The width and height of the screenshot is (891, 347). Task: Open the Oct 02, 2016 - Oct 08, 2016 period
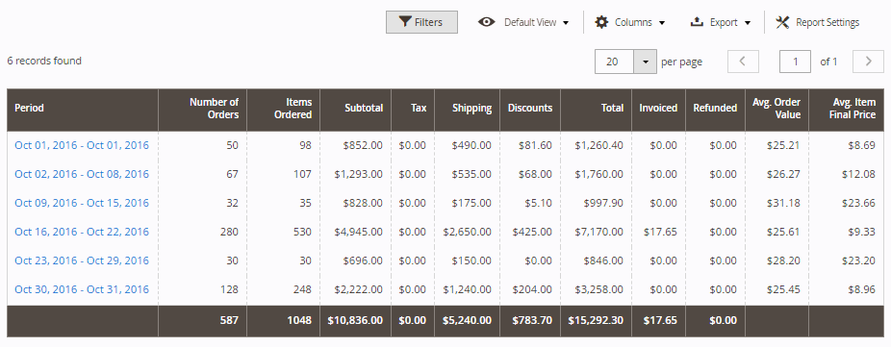pyautogui.click(x=82, y=174)
